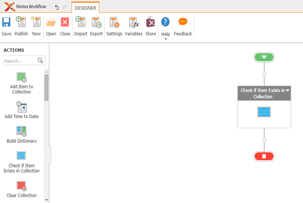The height and width of the screenshot is (203, 303).
Task: Open the Nintex Store
Action: pos(151,27)
